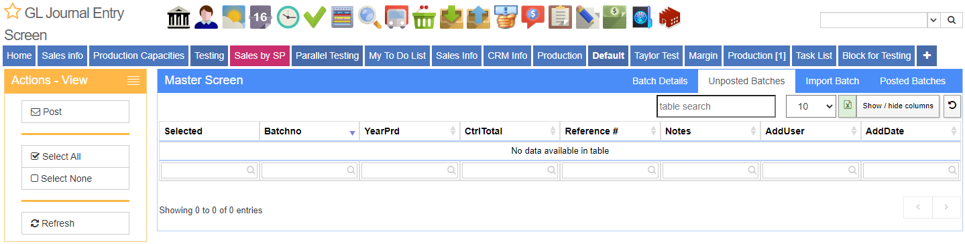Click the green checkmark icon
Image resolution: width=965 pixels, height=244 pixels.
(315, 17)
